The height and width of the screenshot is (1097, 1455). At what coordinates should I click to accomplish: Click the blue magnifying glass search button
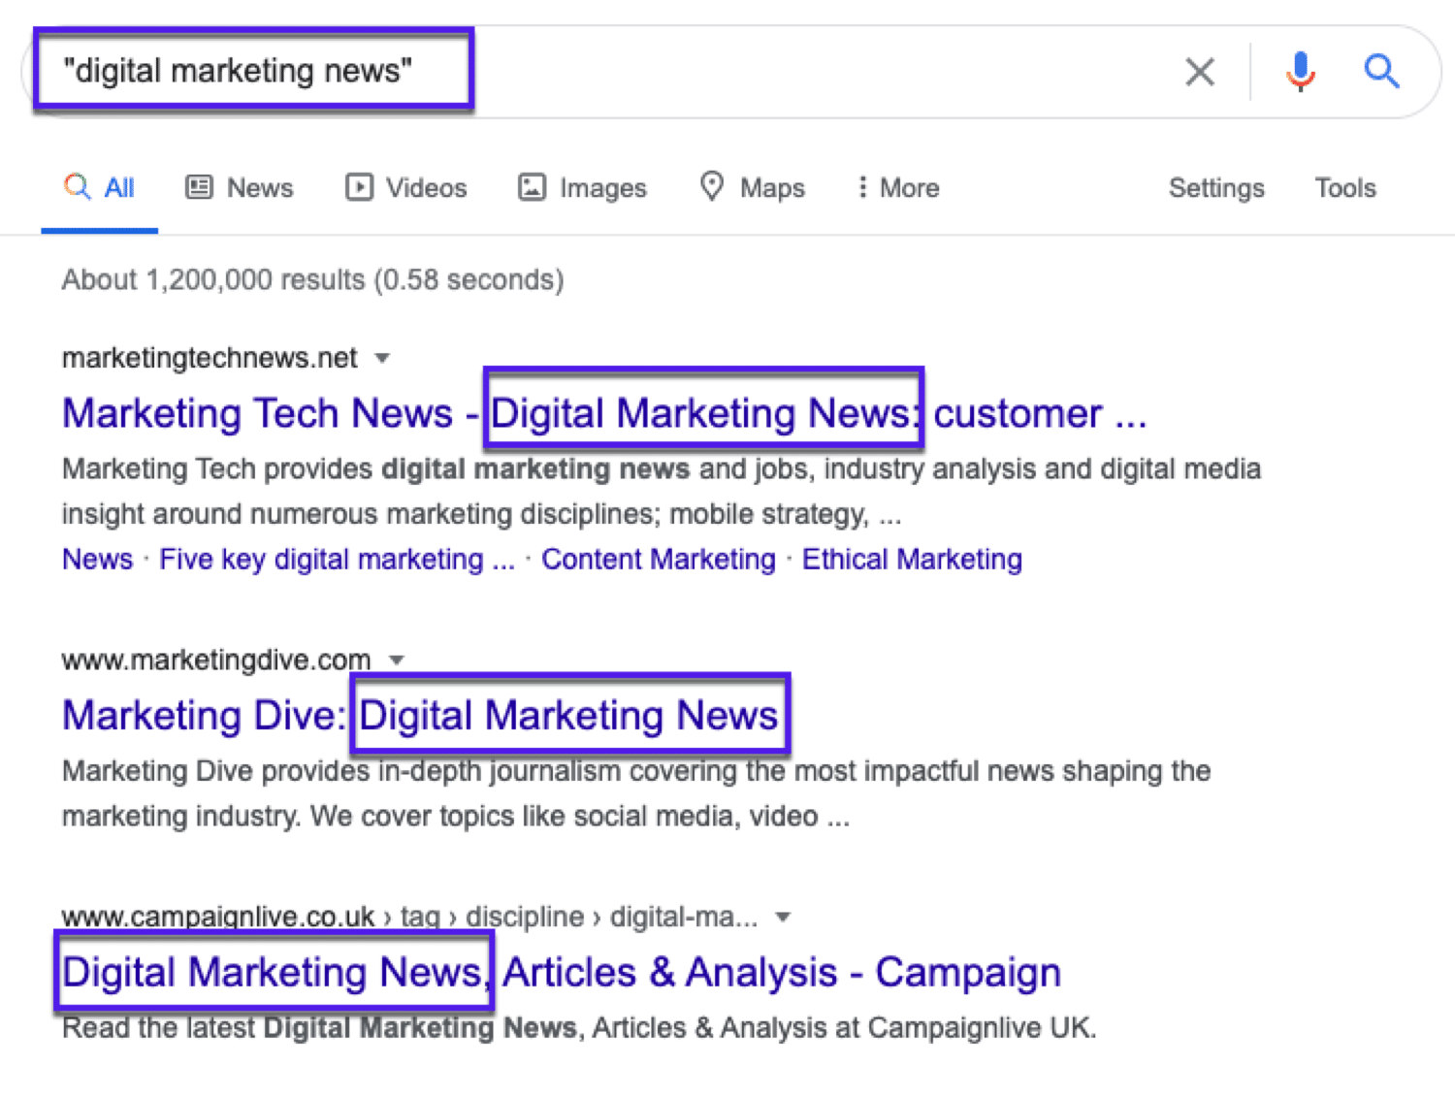click(x=1381, y=72)
